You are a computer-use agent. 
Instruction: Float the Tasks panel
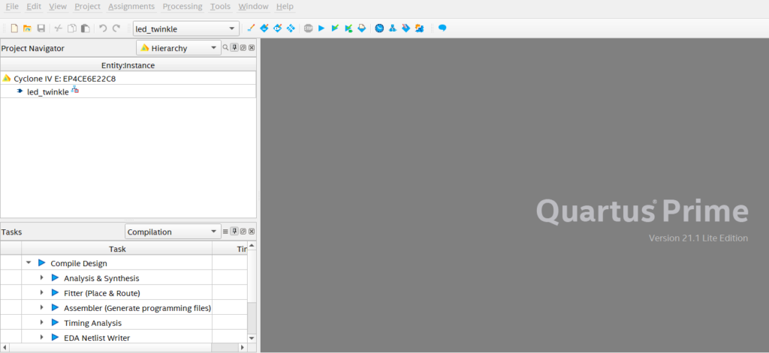(243, 231)
